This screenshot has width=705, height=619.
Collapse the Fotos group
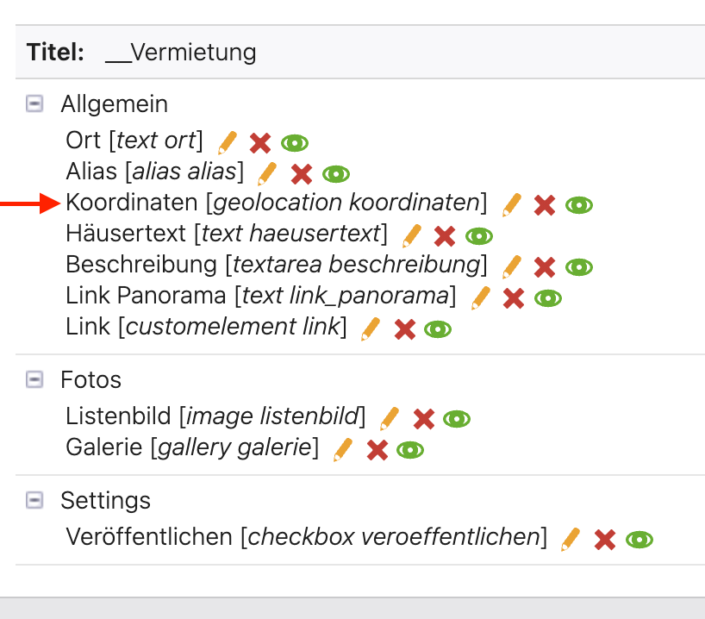[34, 379]
